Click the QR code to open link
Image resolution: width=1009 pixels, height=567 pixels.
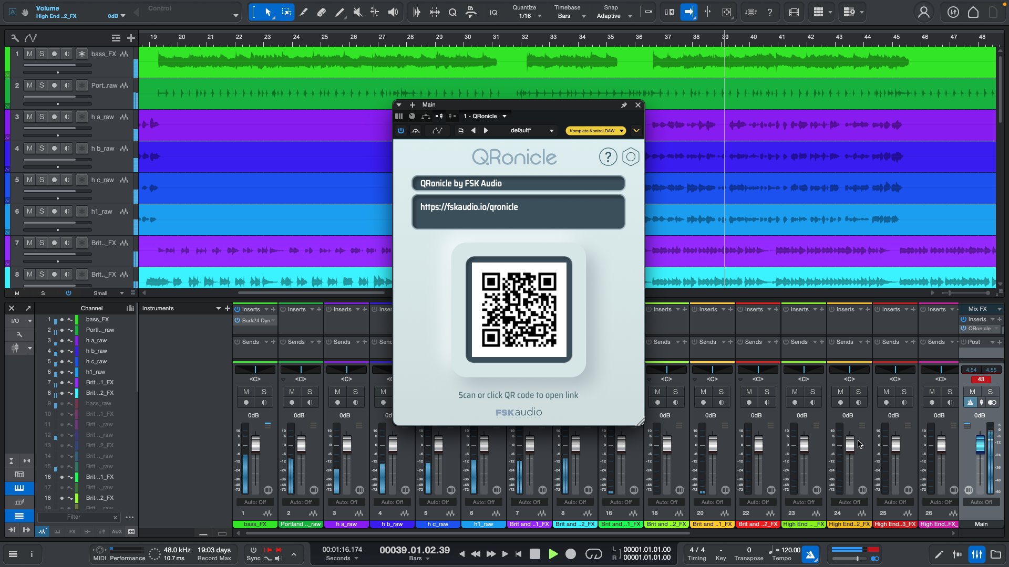coord(519,310)
